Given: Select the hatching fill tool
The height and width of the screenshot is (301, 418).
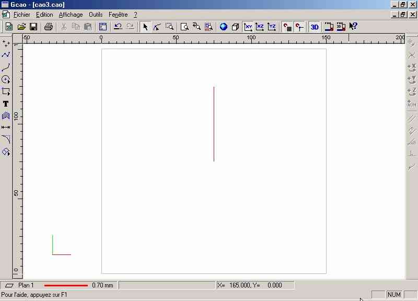Looking at the screenshot, I should click(x=6, y=115).
